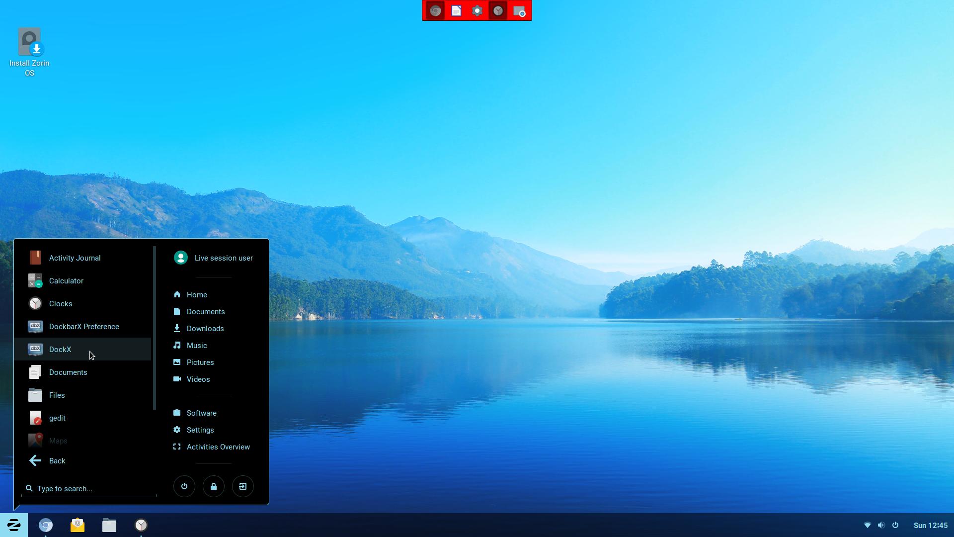
Task: Open Clocks from the app list
Action: tap(60, 304)
